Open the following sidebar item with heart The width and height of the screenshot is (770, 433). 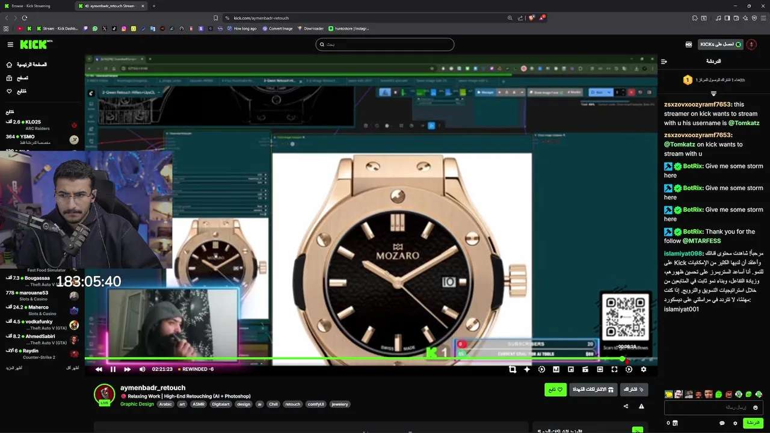pyautogui.click(x=16, y=91)
